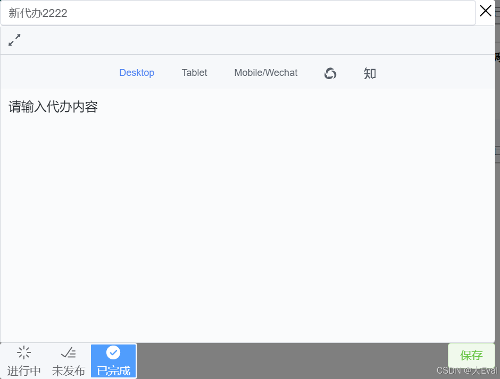
Task: Set status to 未发布
Action: tap(68, 361)
